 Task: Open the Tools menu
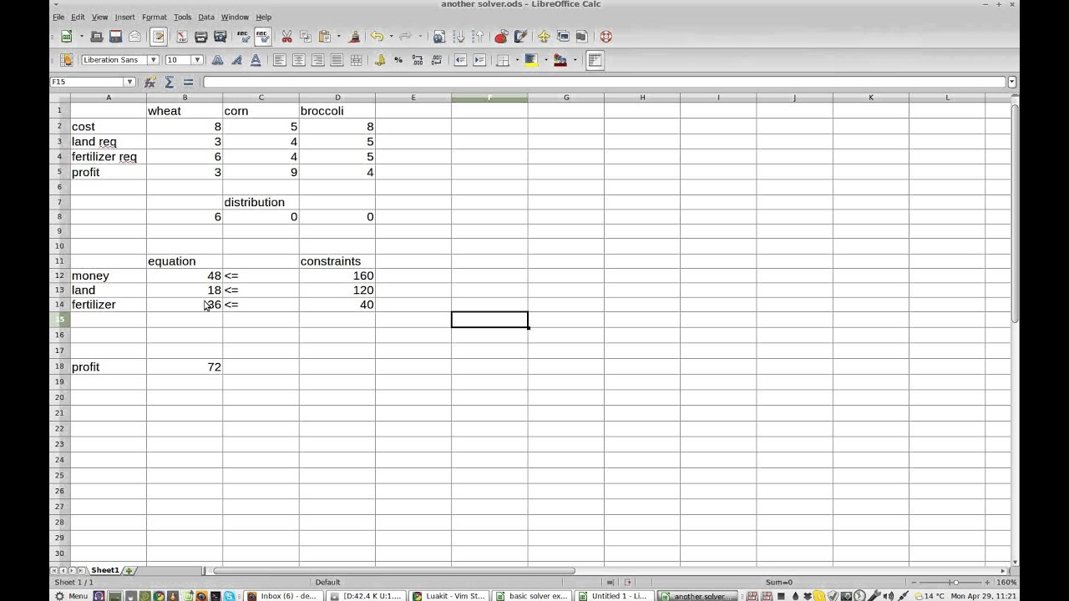pos(182,17)
